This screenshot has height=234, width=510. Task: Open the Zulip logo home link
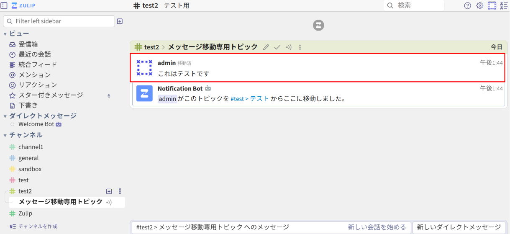pyautogui.click(x=23, y=5)
